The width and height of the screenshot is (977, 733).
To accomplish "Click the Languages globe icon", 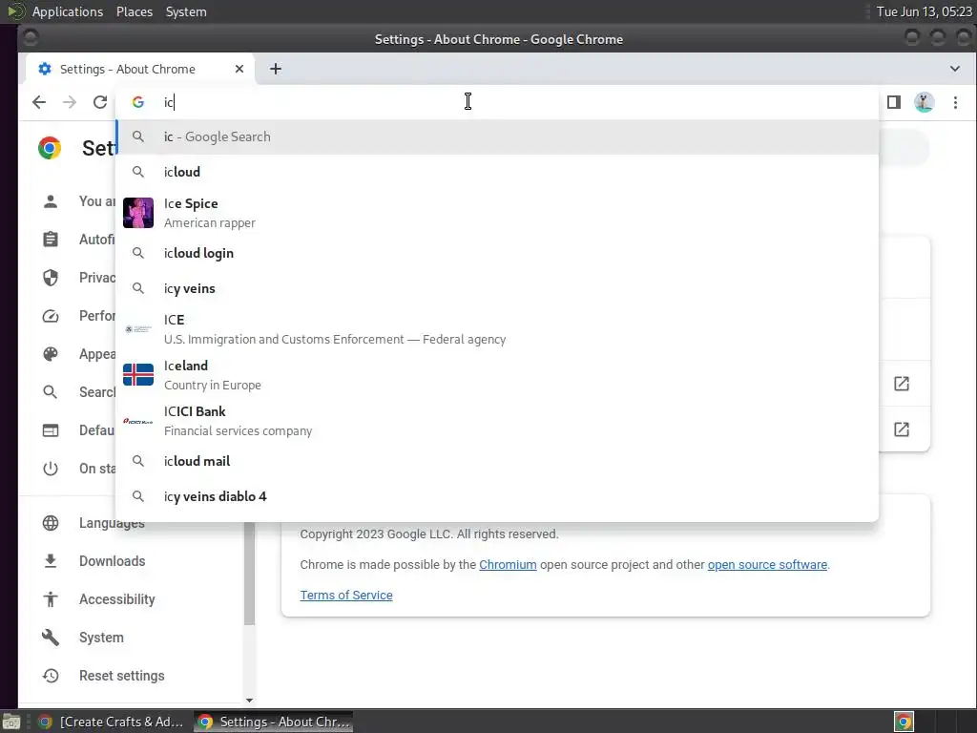I will [x=51, y=523].
